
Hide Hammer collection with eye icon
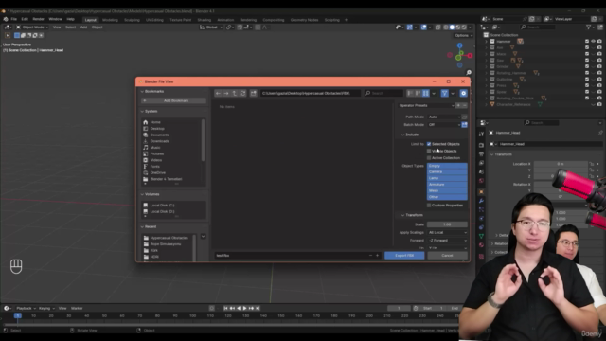(x=594, y=41)
